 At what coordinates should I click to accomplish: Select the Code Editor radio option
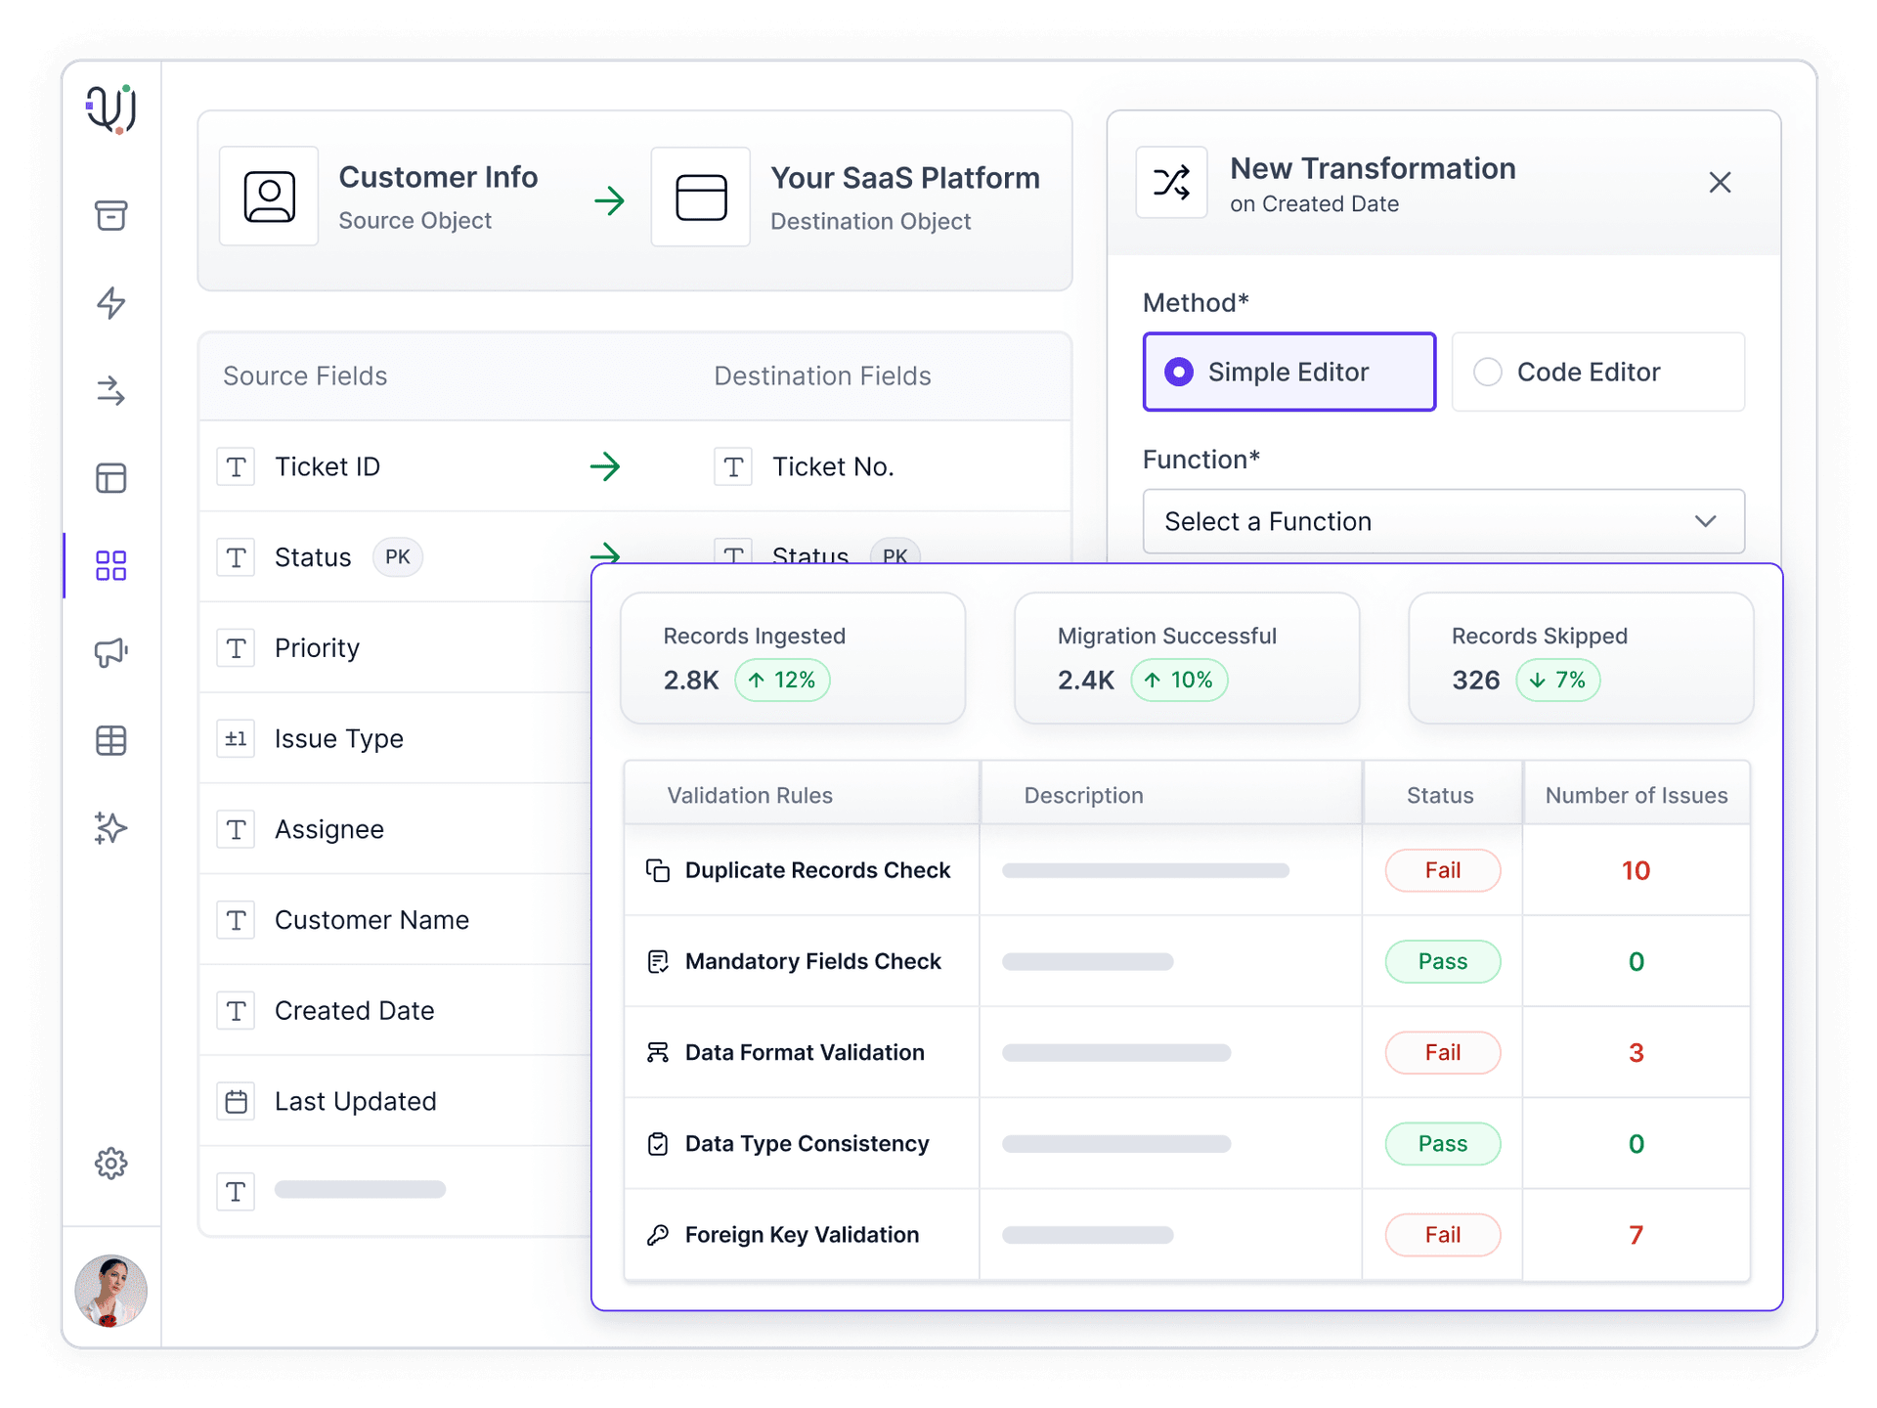[1598, 373]
